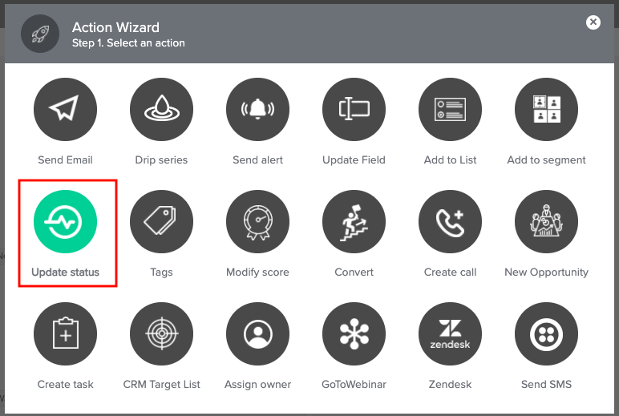
Task: Select the Convert stairs icon
Action: coord(354,221)
